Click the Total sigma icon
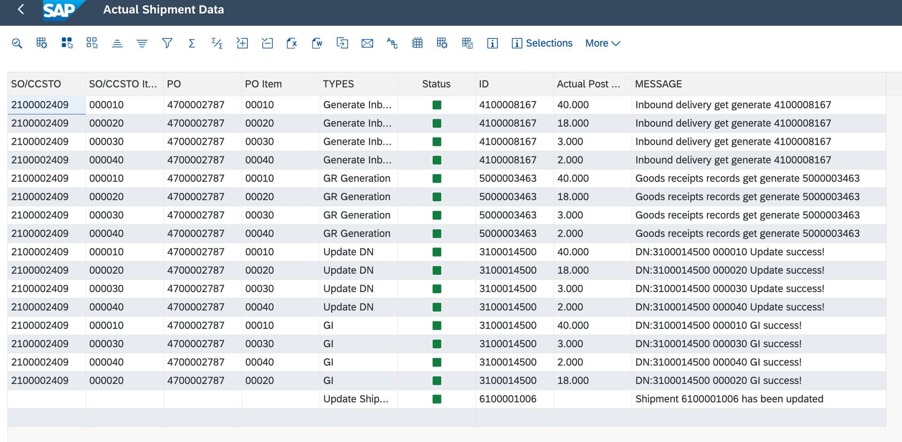 (x=192, y=43)
